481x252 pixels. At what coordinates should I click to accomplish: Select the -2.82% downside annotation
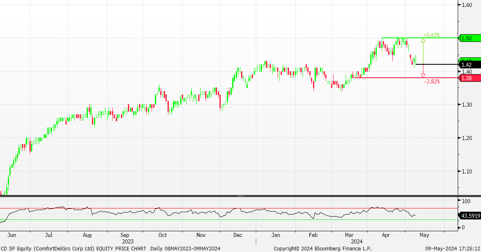pyautogui.click(x=432, y=81)
